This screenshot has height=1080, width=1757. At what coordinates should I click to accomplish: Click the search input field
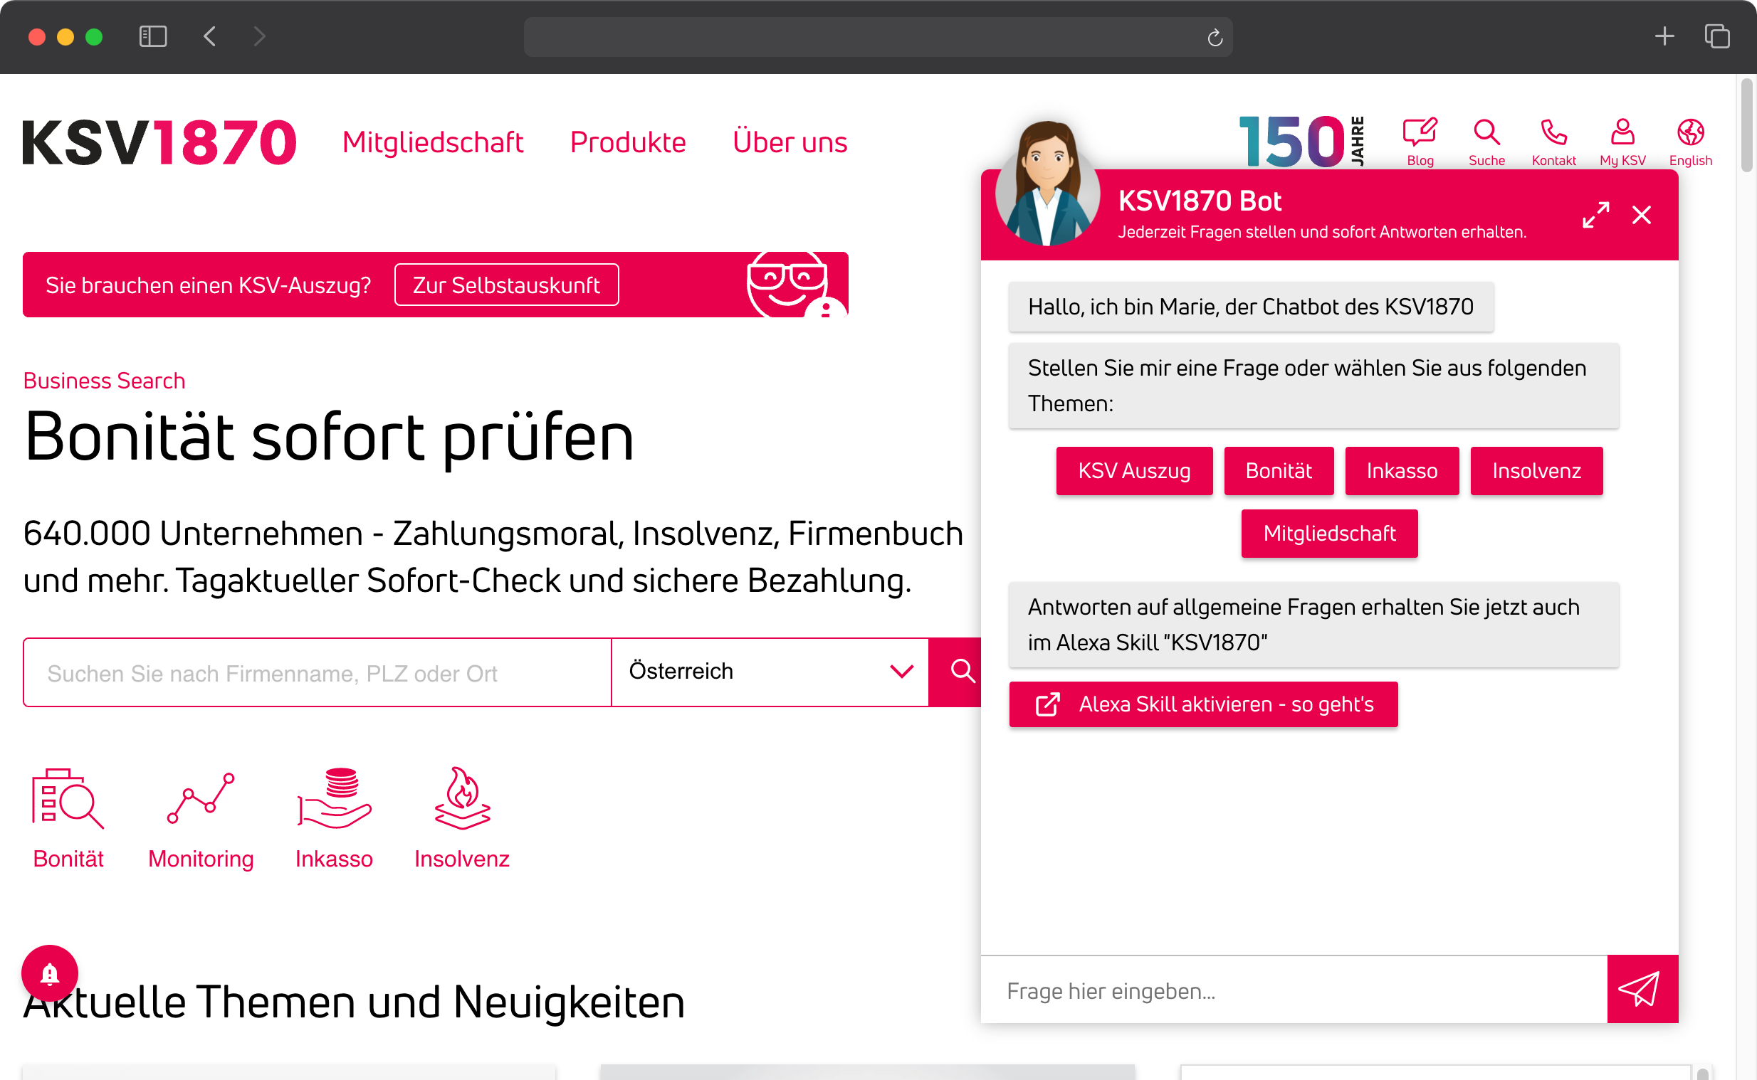click(318, 671)
